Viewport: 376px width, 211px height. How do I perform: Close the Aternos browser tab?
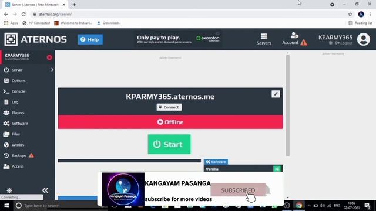[64, 5]
